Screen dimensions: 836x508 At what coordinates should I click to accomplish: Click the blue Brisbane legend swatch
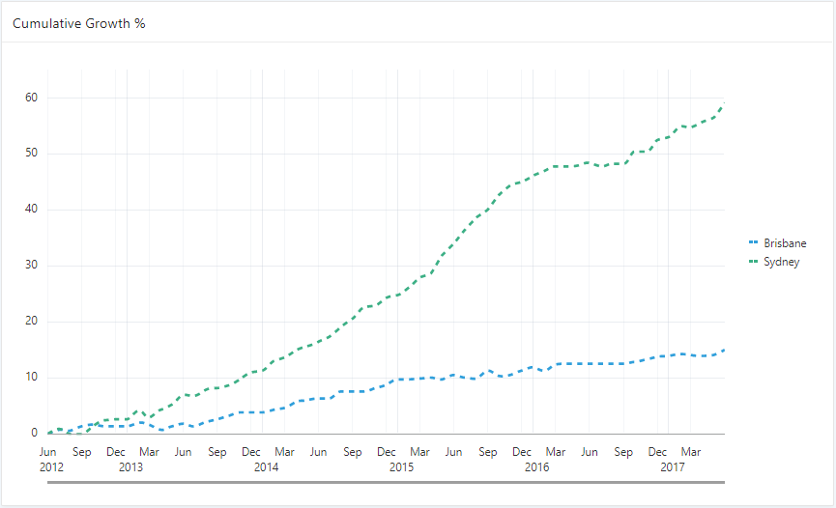(x=754, y=243)
